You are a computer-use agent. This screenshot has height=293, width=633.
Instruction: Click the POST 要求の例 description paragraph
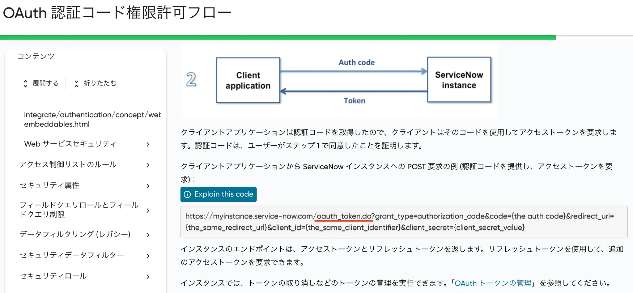coord(397,173)
